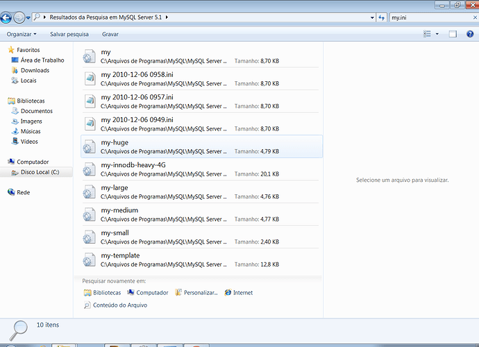Click 'Tamanho: 20,1 KB' size text
The height and width of the screenshot is (347, 479).
pos(257,174)
